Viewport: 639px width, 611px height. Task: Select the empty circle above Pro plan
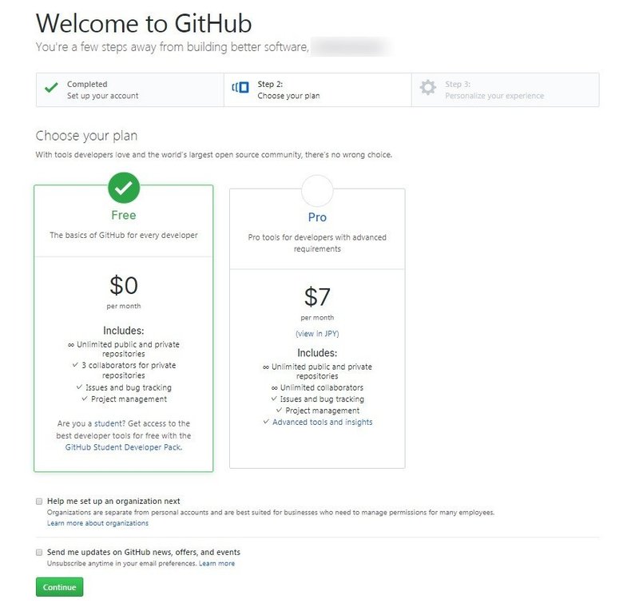tap(317, 191)
